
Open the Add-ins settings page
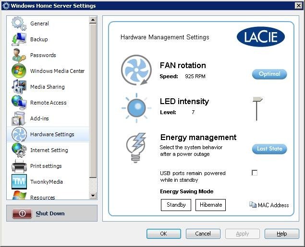[39, 118]
